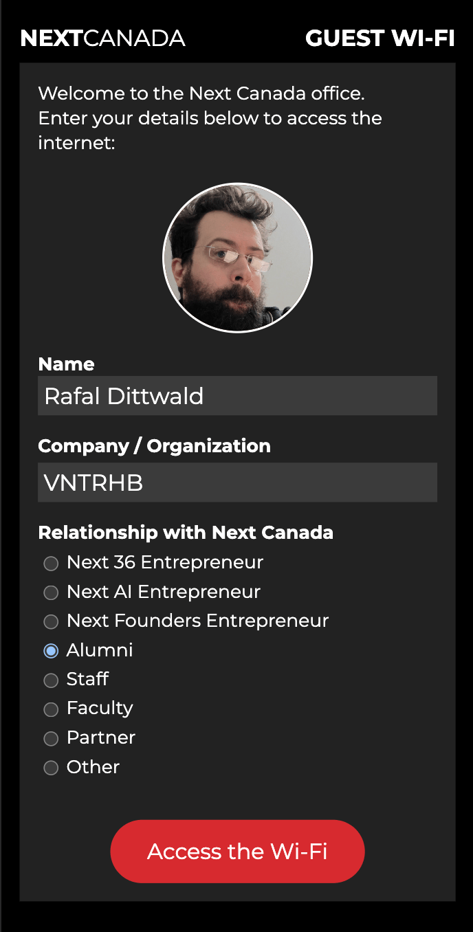Click the NEXT Canada logo
Viewport: 473px width, 932px height.
(103, 38)
